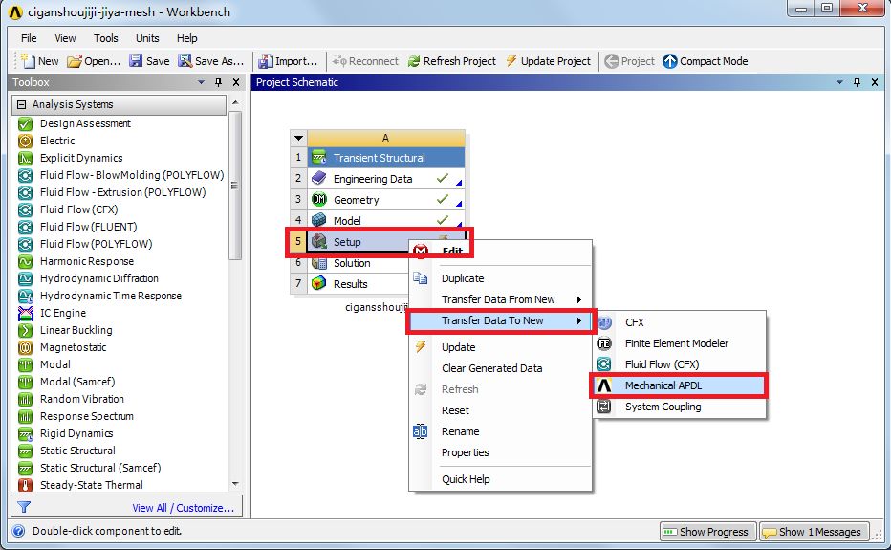Open the File menu
Screen dimensions: 891x550
click(29, 38)
